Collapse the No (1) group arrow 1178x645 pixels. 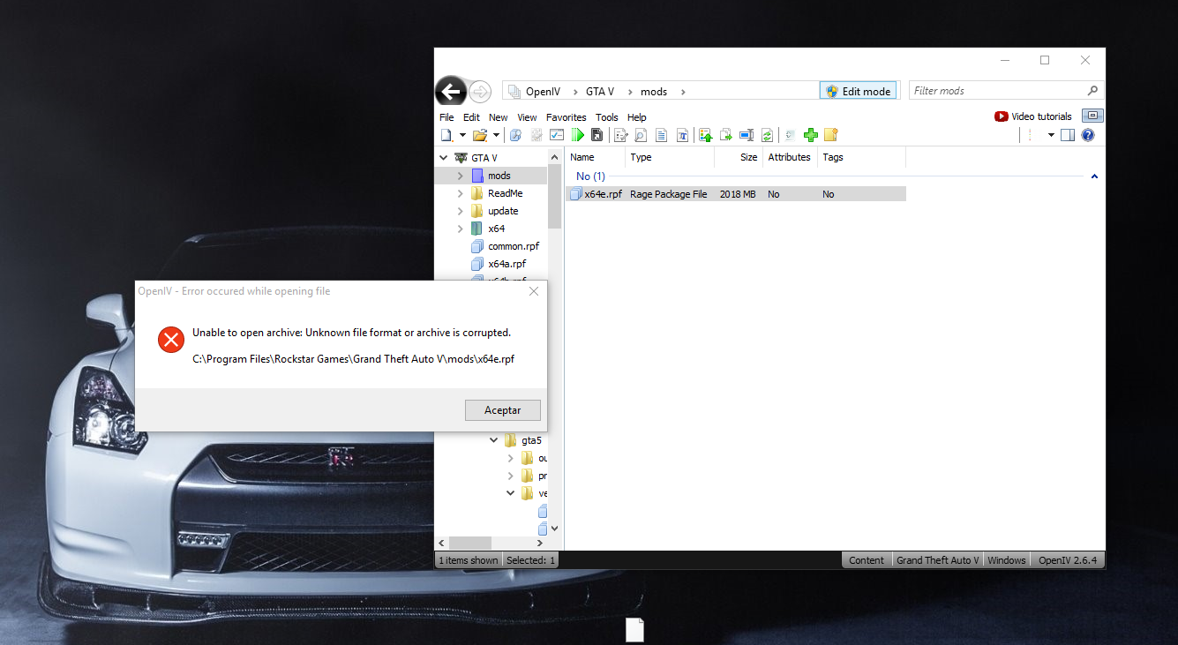pos(1094,176)
